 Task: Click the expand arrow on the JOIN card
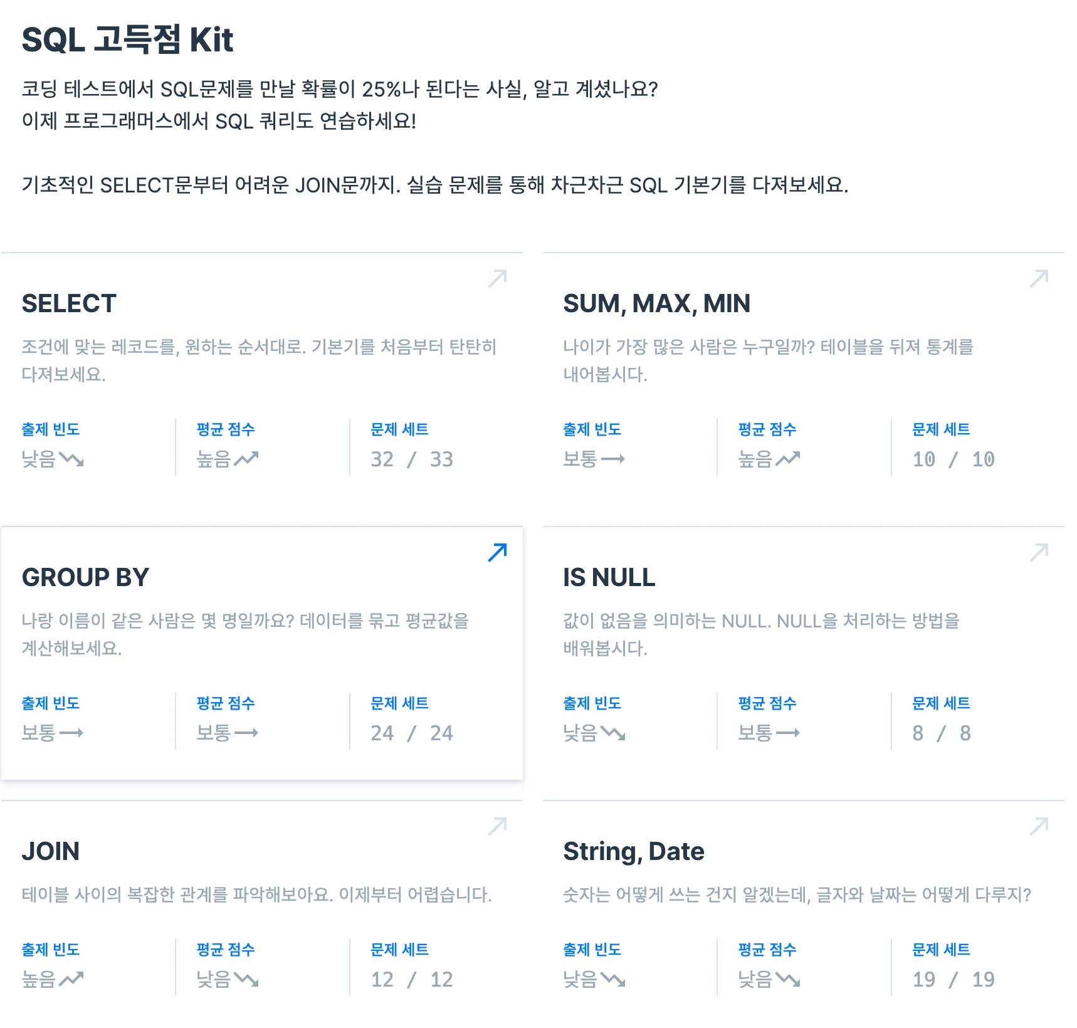click(x=496, y=826)
